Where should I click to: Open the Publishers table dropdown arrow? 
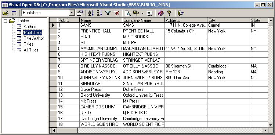(72, 13)
